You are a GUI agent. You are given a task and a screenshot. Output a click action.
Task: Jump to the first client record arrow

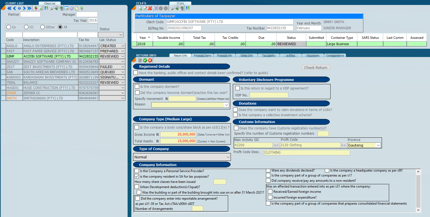9,8
